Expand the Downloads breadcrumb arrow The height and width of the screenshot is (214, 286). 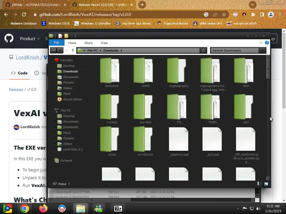pos(121,51)
